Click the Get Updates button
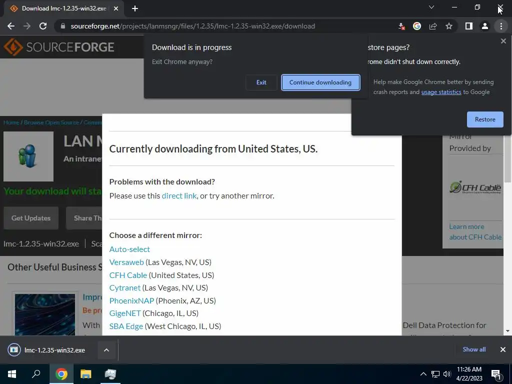512x384 pixels. (x=31, y=218)
